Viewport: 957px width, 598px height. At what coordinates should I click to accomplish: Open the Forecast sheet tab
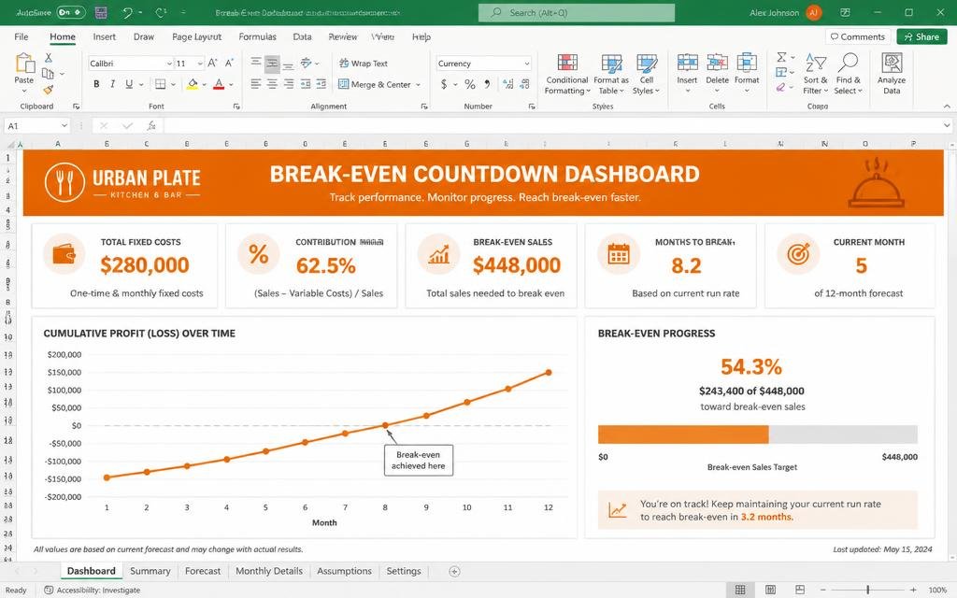[x=203, y=571]
